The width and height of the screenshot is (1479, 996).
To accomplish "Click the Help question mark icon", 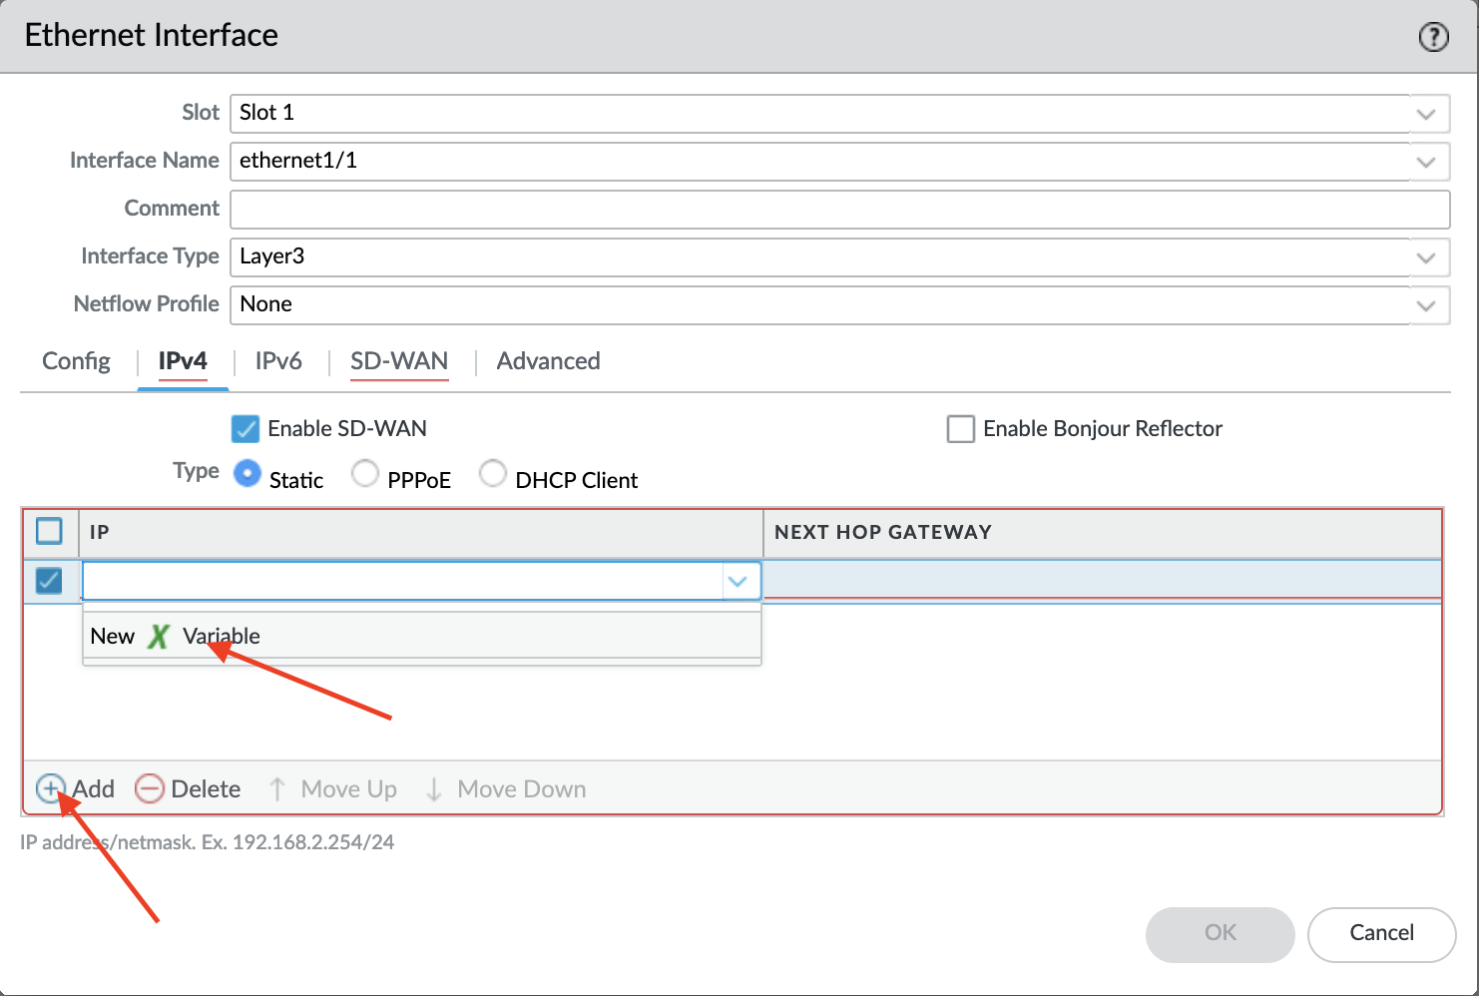I will [x=1434, y=36].
